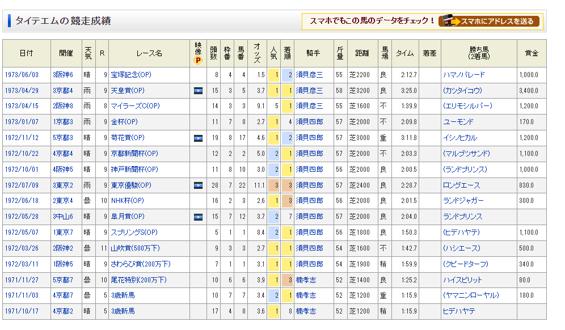Open 尾花特別(200万下) race link
The width and height of the screenshot is (565, 330).
click(139, 280)
